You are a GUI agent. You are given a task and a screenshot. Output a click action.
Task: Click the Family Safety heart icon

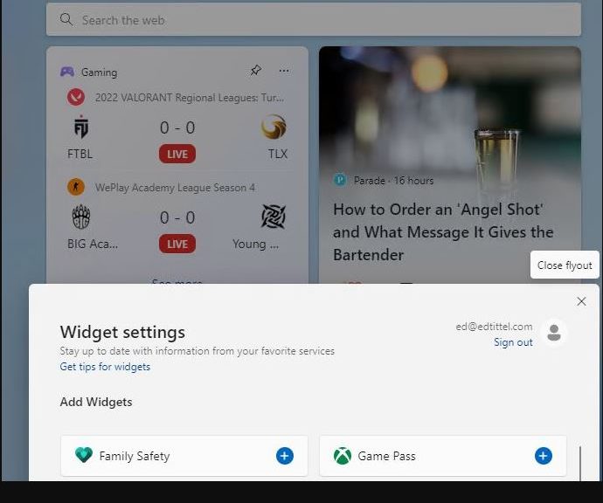coord(84,455)
